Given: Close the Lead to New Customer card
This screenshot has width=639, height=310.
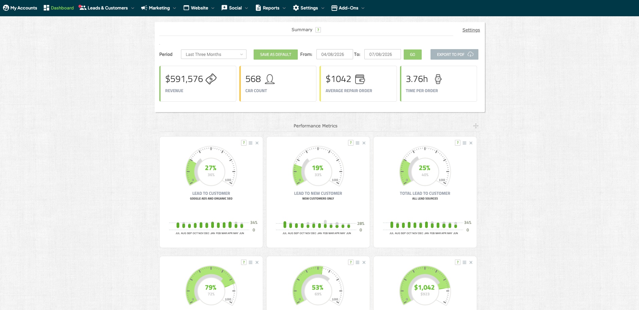Looking at the screenshot, I should point(364,143).
